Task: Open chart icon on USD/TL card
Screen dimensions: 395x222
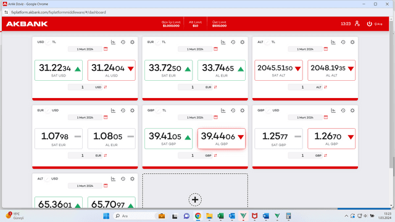Action: coord(113,42)
